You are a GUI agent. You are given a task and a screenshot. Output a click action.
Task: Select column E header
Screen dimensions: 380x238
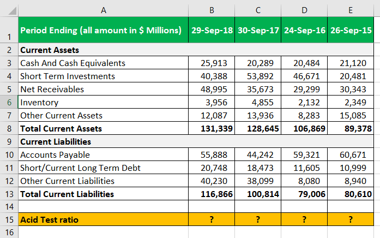[351, 10]
